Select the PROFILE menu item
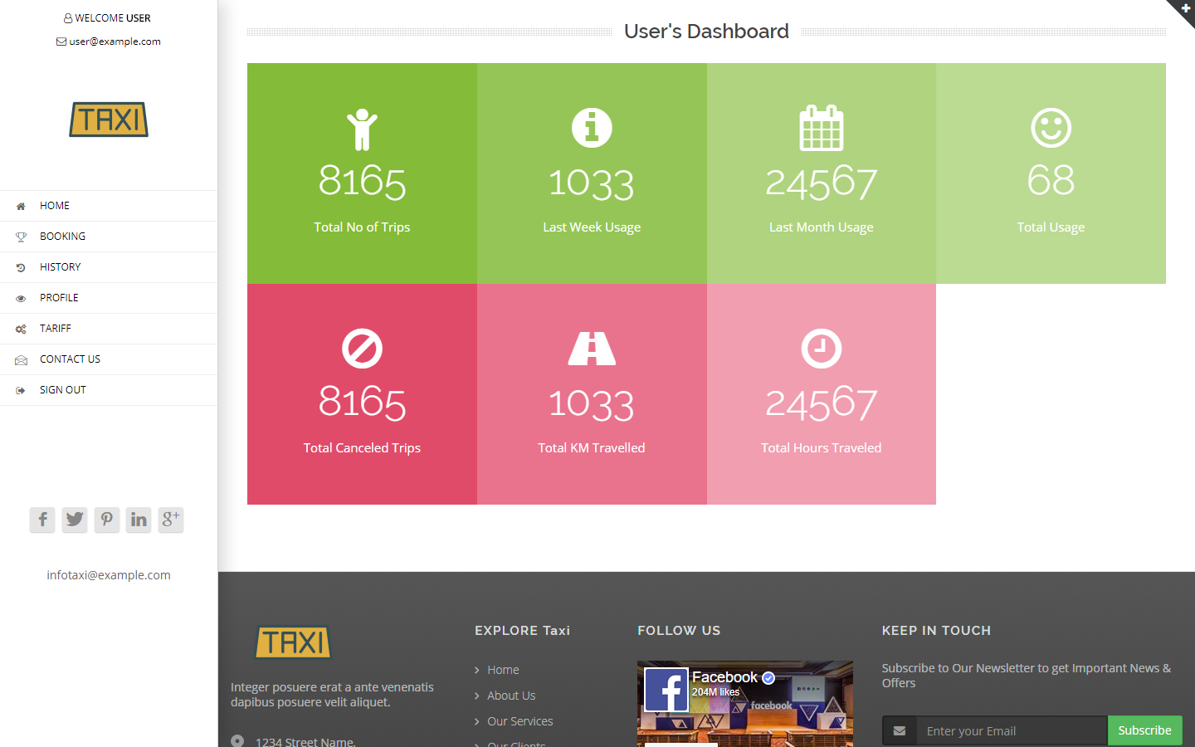This screenshot has height=747, width=1195. (58, 297)
